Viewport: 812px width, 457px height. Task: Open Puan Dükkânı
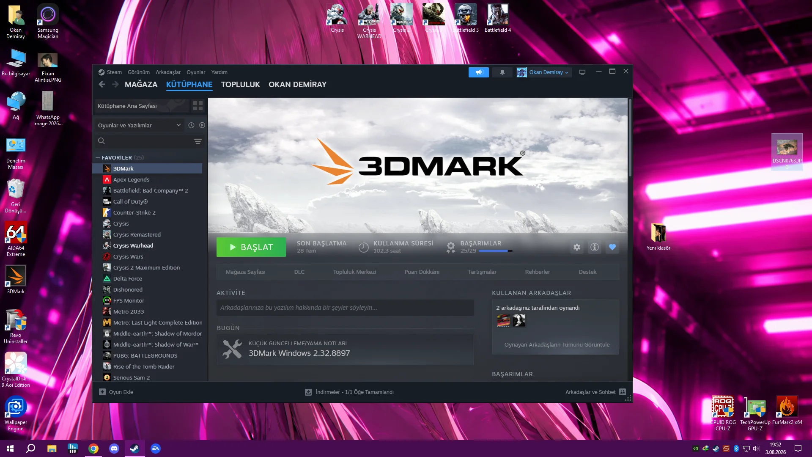(x=422, y=272)
